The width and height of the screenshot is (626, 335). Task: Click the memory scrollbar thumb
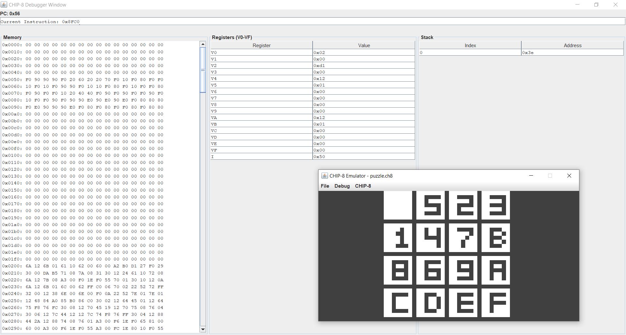[203, 70]
